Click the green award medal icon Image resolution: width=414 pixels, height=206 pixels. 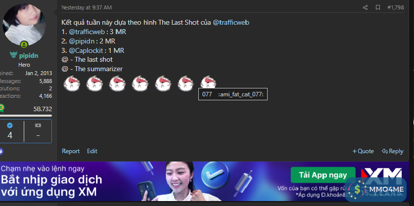coord(2,108)
